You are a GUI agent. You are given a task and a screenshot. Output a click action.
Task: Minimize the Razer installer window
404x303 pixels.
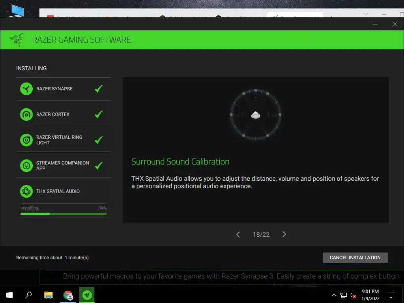tap(375, 24)
